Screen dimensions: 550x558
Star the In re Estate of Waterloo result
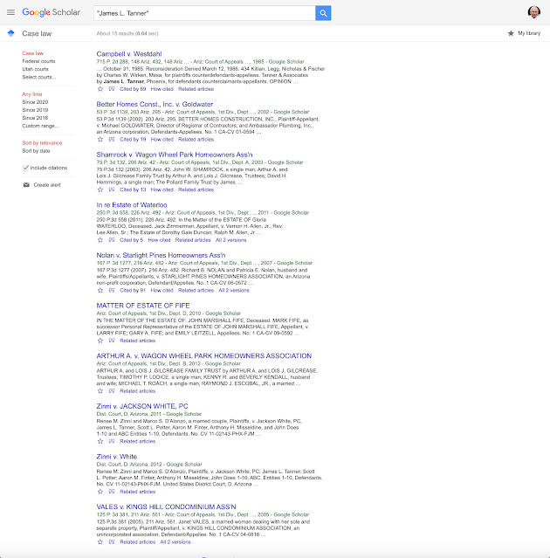coord(100,240)
